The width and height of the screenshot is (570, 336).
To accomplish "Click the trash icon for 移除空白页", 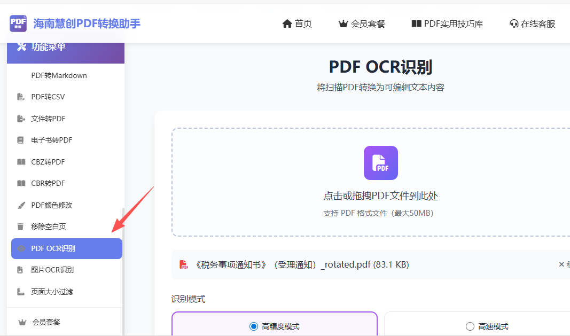I will coord(20,226).
